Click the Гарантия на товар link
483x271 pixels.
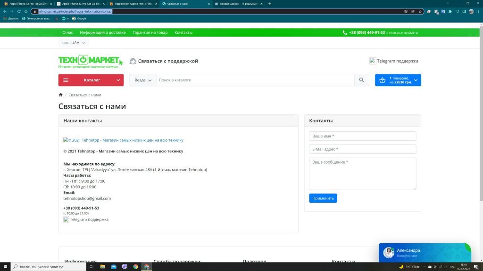click(150, 32)
